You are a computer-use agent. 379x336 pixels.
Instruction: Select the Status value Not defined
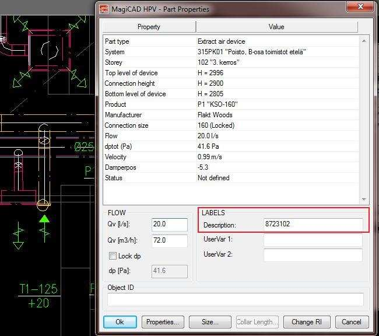pyautogui.click(x=213, y=178)
